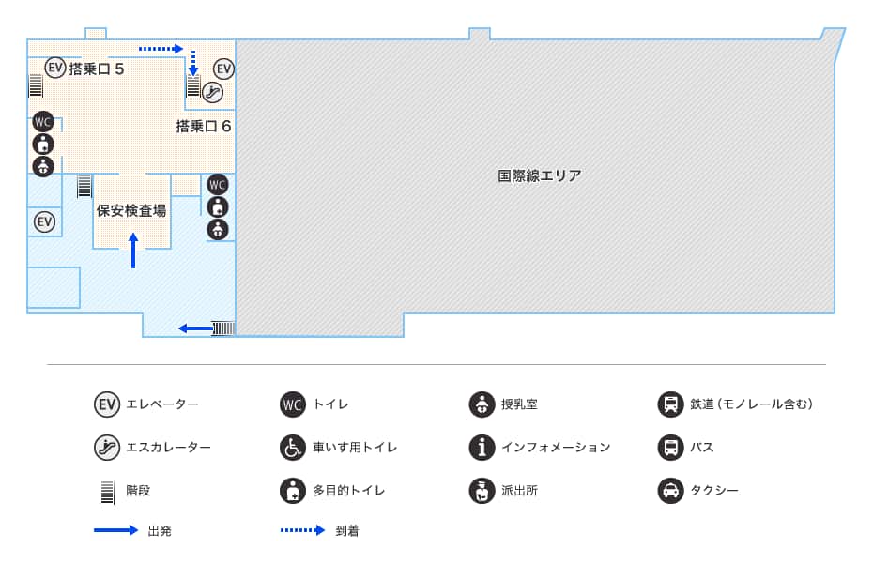Click the elevator icon beside 搭乗口5
This screenshot has width=873, height=564.
55,68
